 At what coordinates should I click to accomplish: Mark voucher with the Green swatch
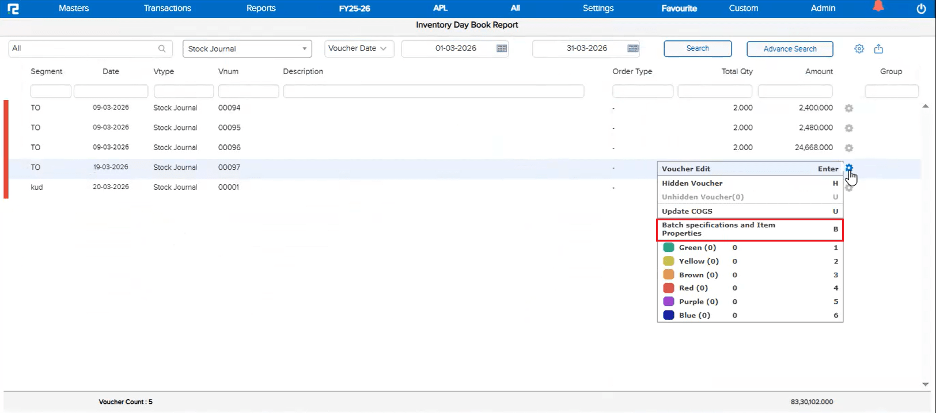coord(668,247)
